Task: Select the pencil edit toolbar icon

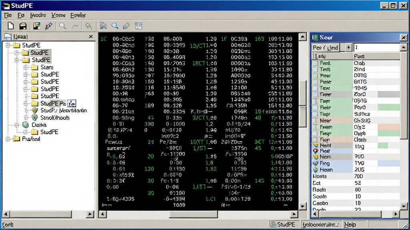Action: [126, 26]
